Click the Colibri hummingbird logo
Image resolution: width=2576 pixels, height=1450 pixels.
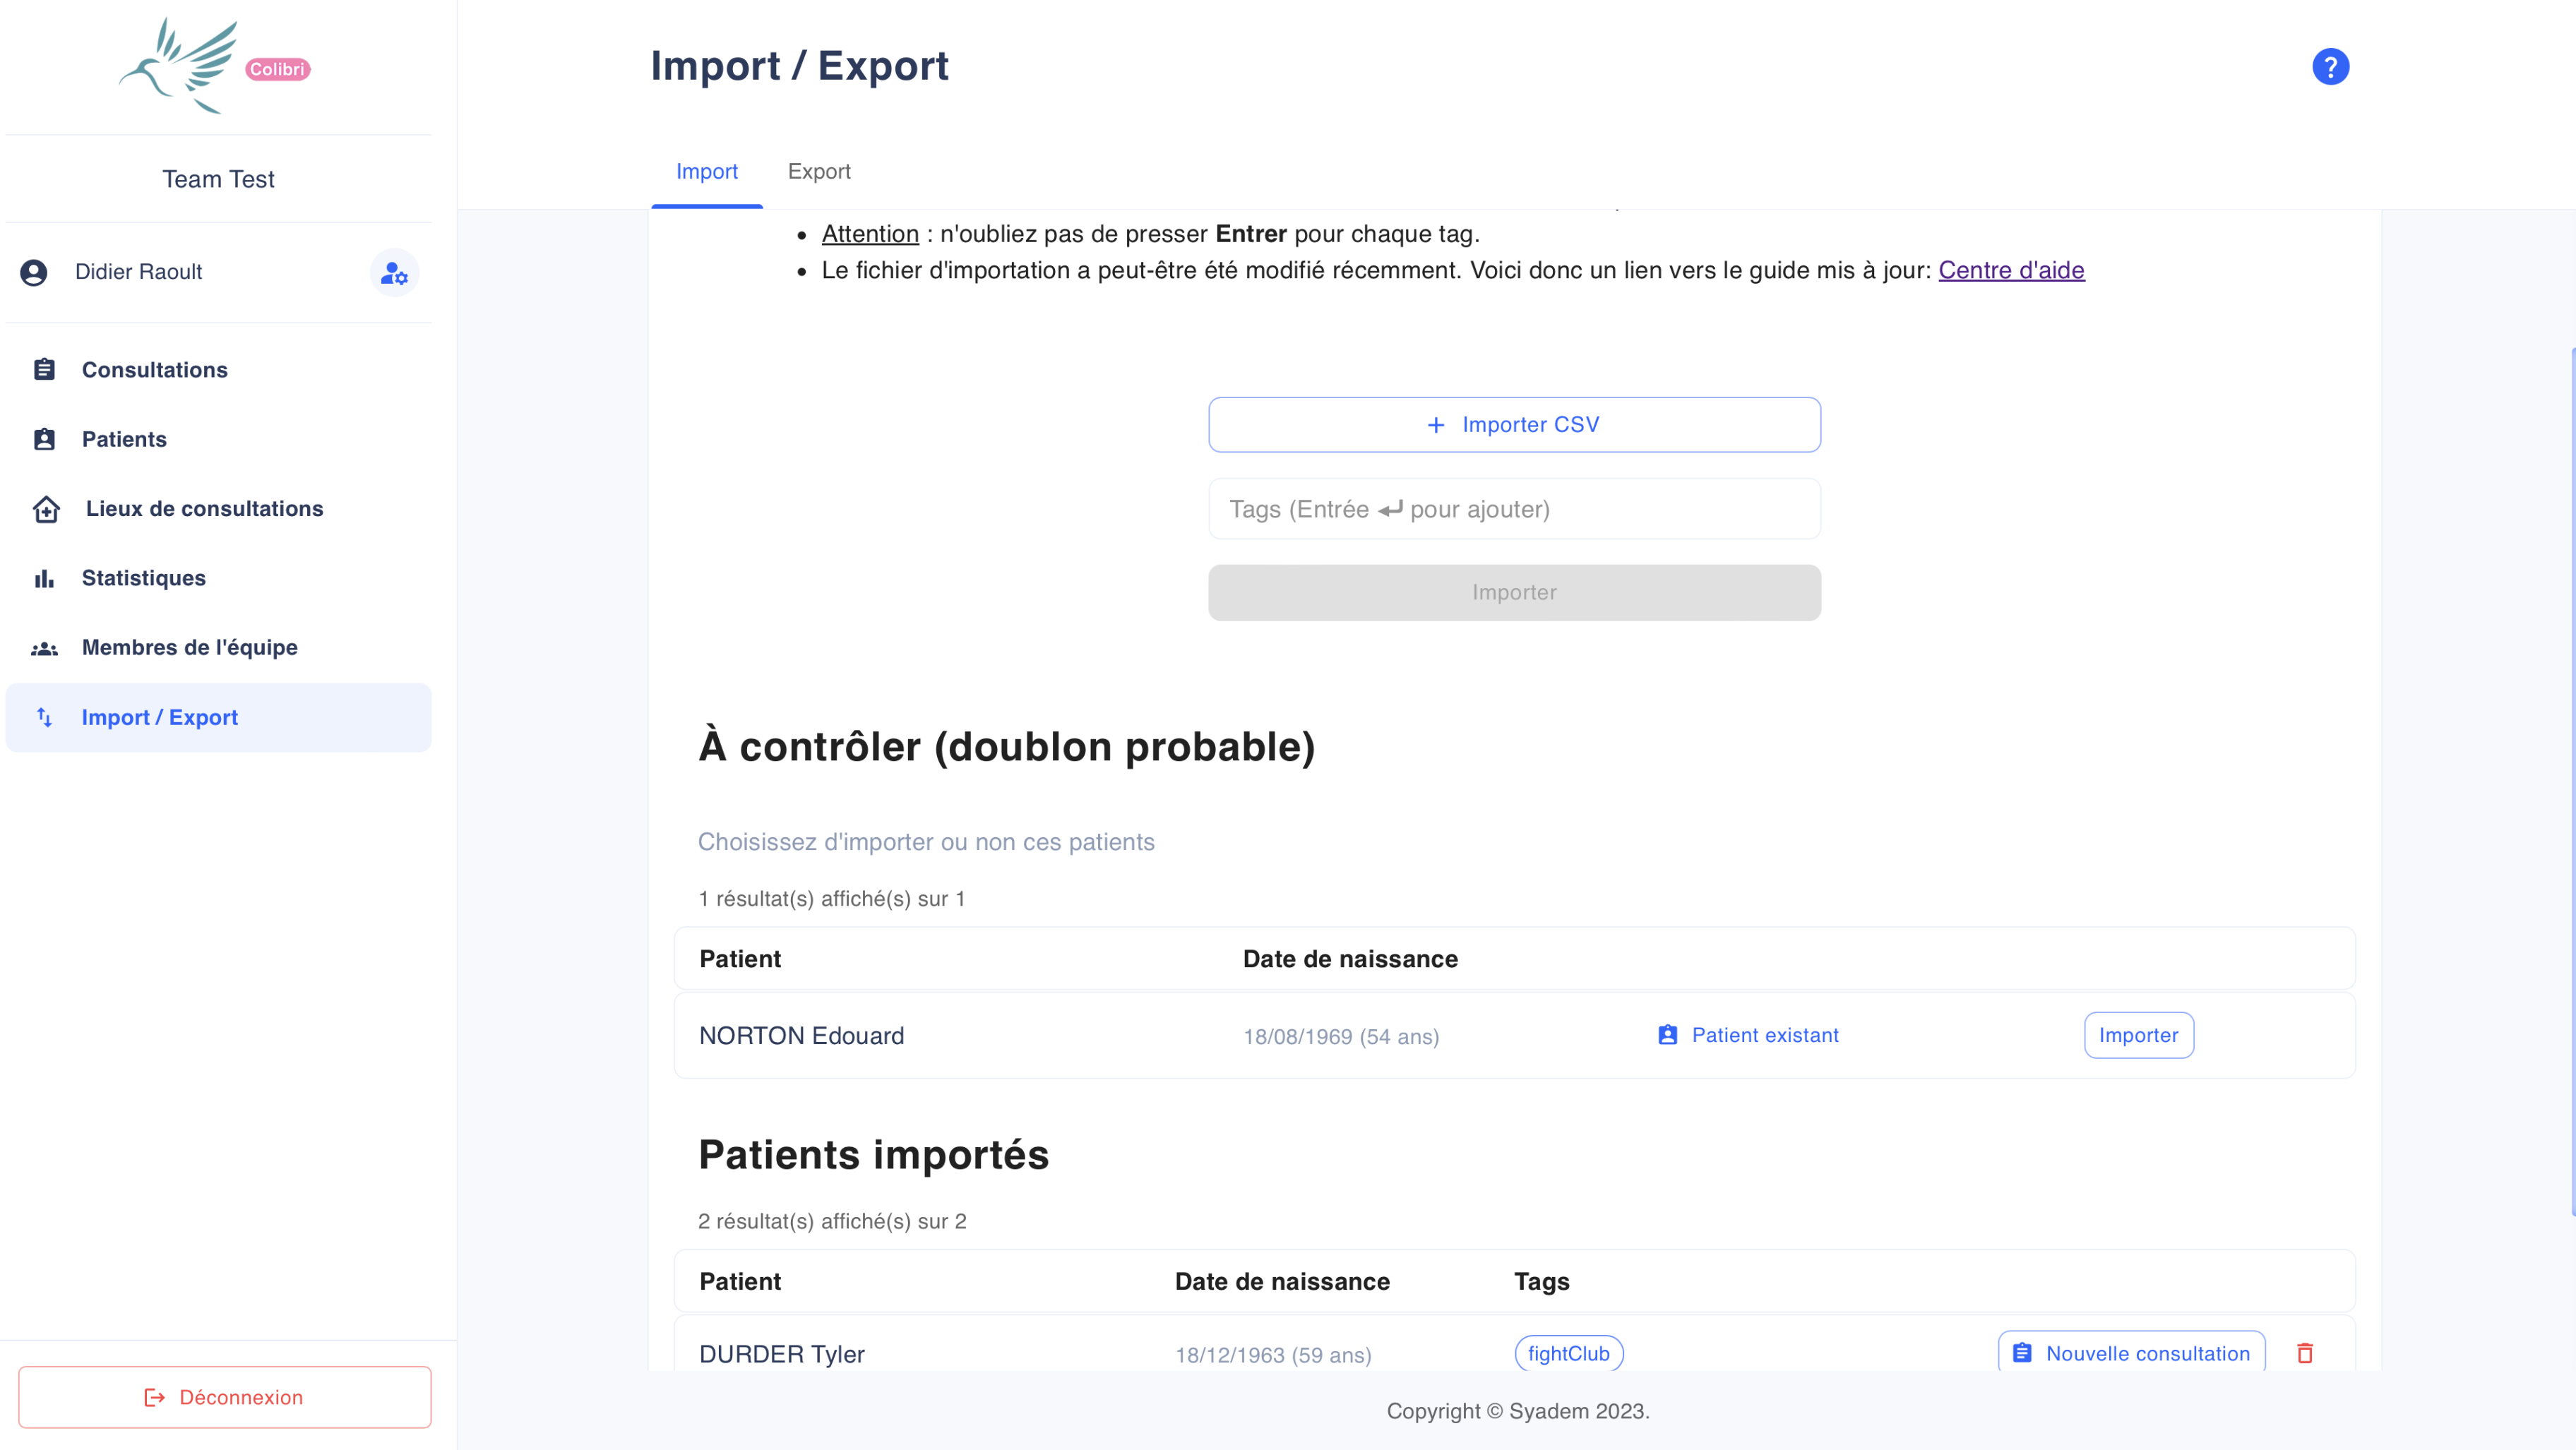[214, 66]
